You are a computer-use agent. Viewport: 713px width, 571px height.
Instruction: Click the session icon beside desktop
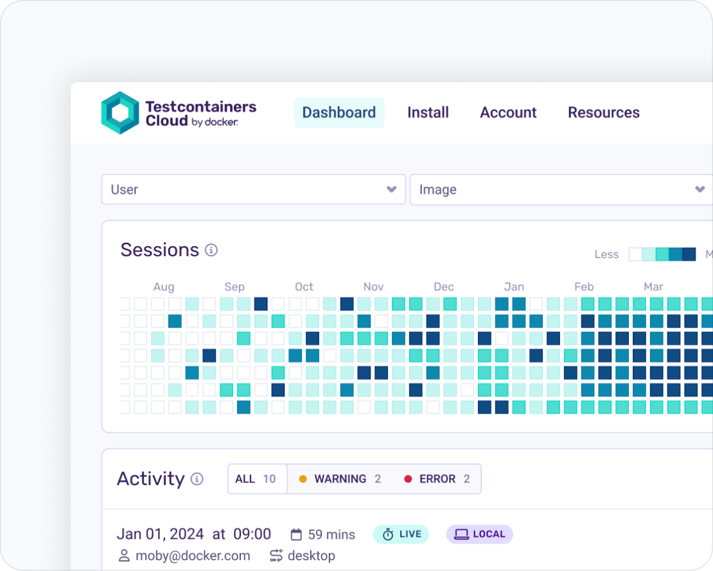(276, 556)
